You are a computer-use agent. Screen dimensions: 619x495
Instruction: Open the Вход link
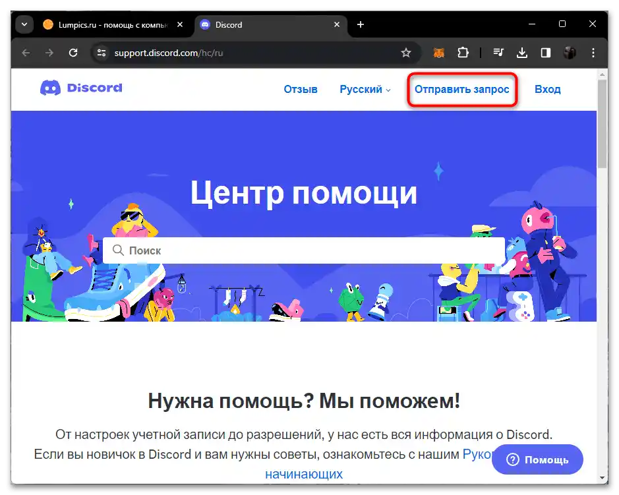pos(548,89)
